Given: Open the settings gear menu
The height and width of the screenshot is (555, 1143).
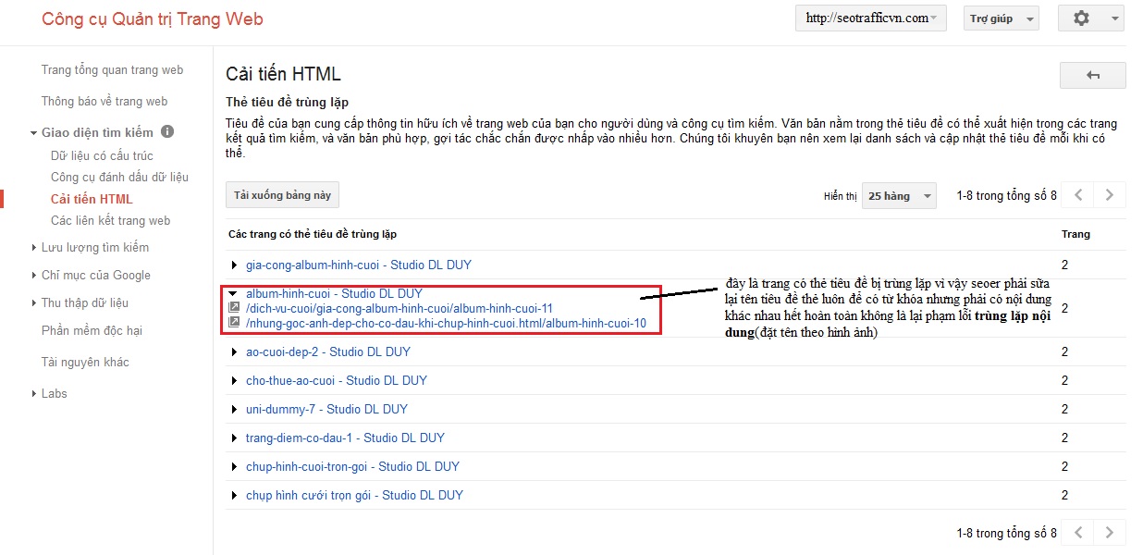Looking at the screenshot, I should click(1091, 18).
